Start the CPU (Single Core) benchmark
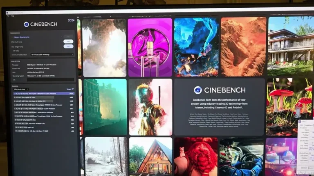 (68, 46)
